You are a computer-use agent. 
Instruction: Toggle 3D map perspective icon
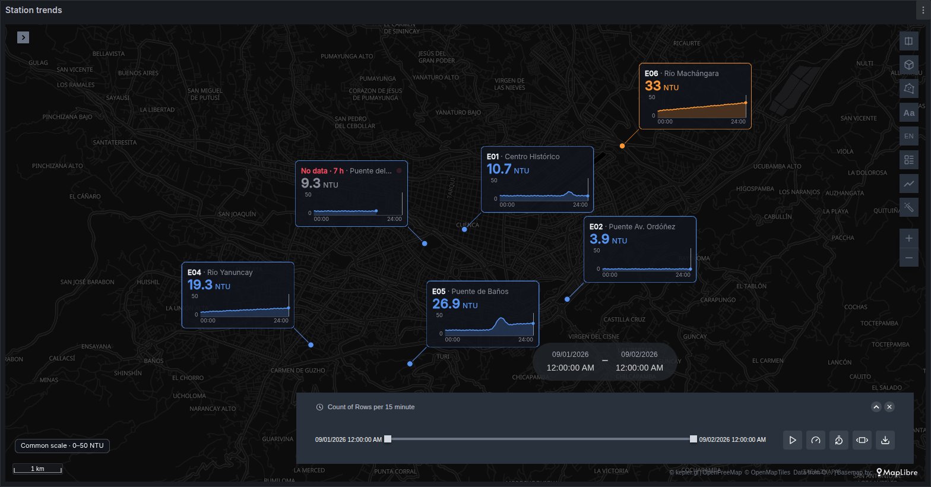[x=909, y=65]
